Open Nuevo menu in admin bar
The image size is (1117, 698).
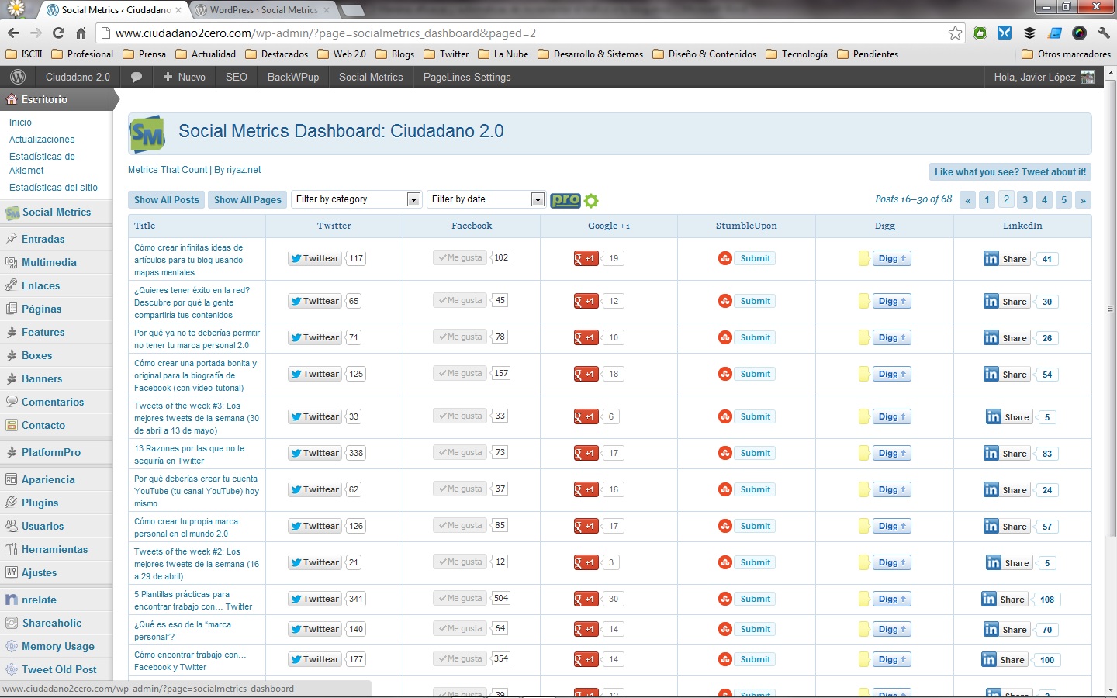pyautogui.click(x=184, y=77)
